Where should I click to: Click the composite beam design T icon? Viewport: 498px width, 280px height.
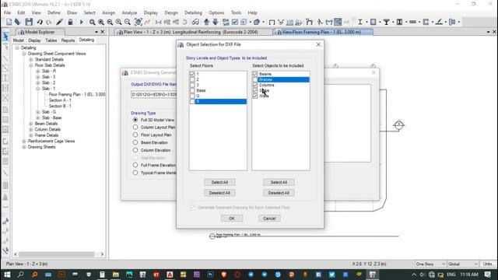[386, 22]
